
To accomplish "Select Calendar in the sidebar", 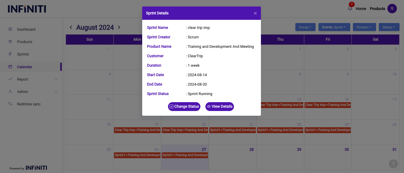I will pos(25,67).
